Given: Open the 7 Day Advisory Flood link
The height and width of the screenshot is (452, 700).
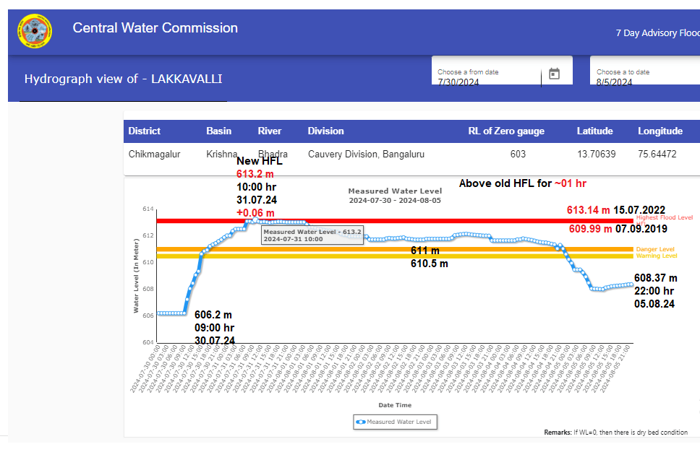Looking at the screenshot, I should coord(657,33).
